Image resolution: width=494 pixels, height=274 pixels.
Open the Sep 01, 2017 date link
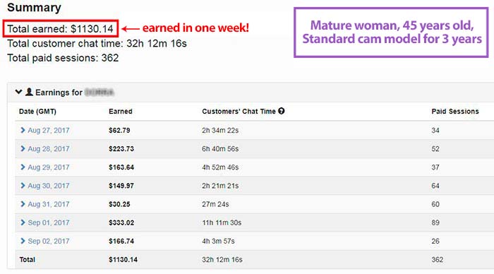49,222
